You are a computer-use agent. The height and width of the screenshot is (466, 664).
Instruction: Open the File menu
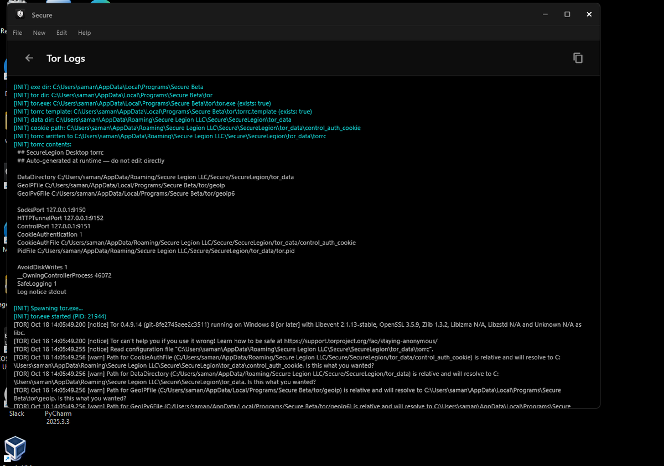click(18, 33)
